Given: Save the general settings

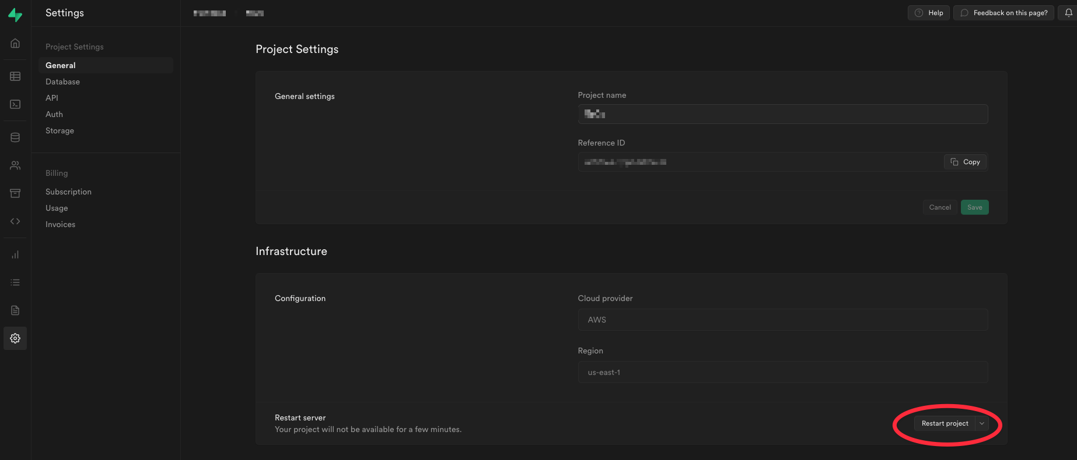Looking at the screenshot, I should 974,207.
